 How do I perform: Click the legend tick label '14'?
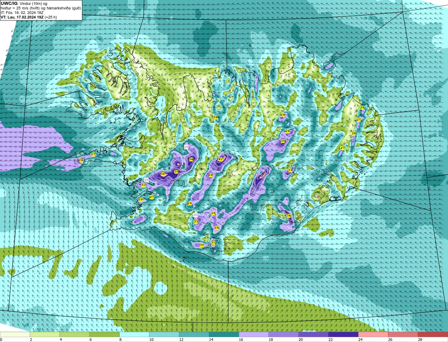[x=210, y=340]
